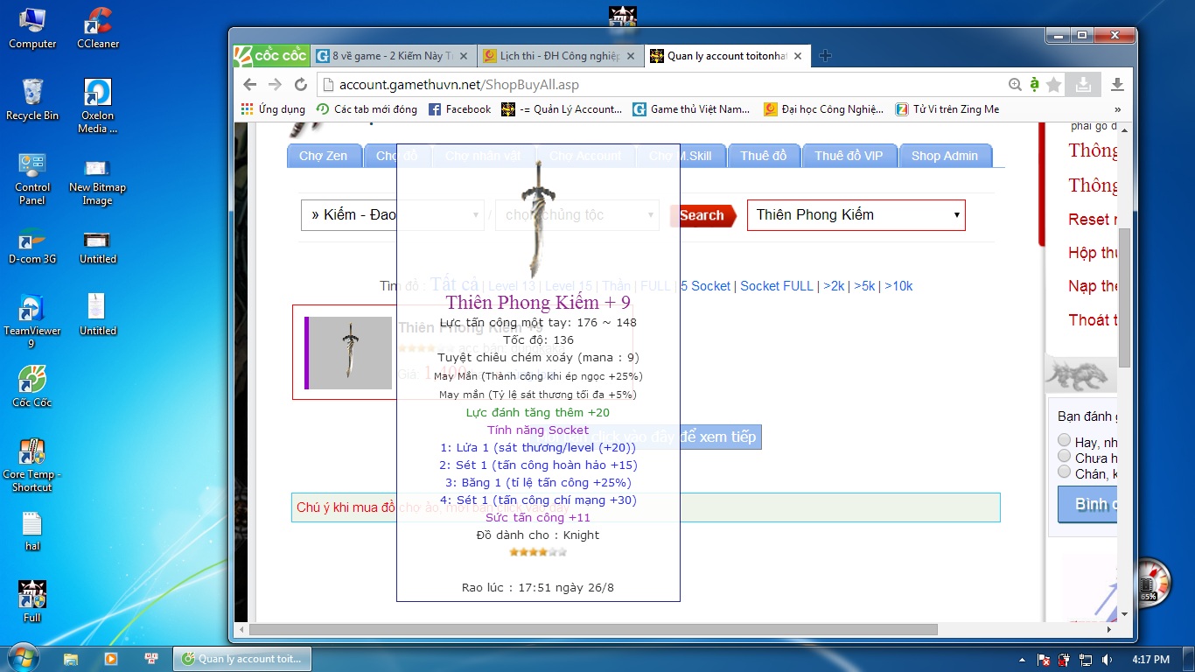Click the Socket FULL filter link
Viewport: 1195px width, 672px height.
(x=777, y=286)
